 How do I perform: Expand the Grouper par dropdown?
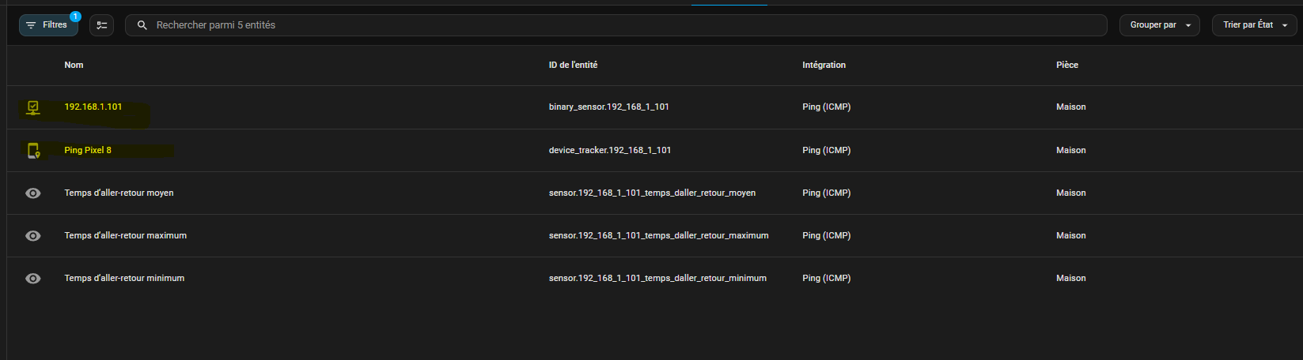[1159, 25]
